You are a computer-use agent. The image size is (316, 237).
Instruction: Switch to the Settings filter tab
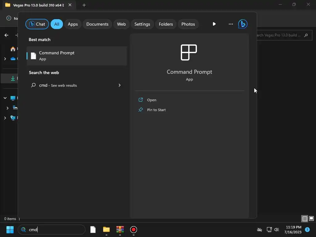pyautogui.click(x=142, y=24)
